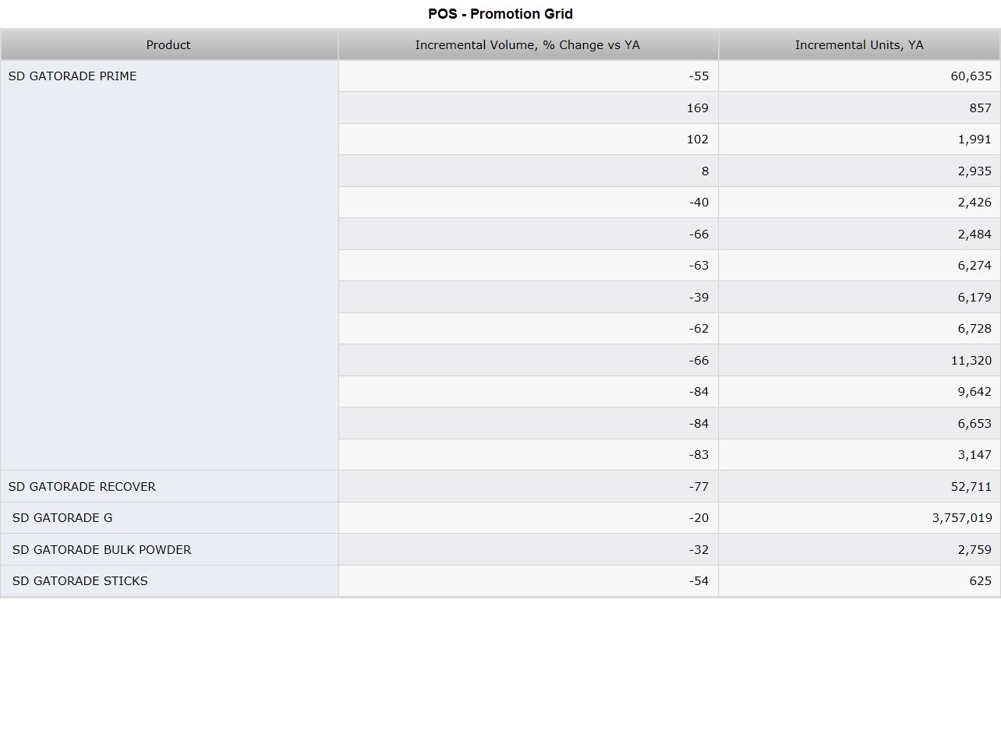Click the -20 value for GATORADE G
This screenshot has height=737, width=1001.
(528, 518)
